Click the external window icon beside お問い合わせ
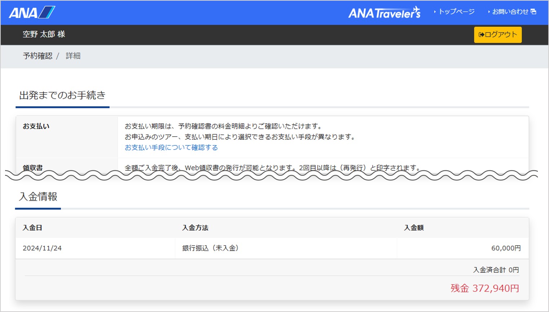Viewport: 549px width, 312px height. (x=533, y=12)
